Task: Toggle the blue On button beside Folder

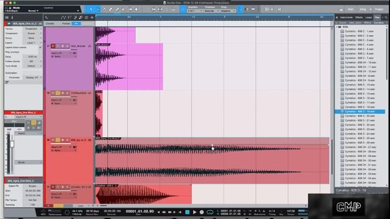Action: click(76, 23)
